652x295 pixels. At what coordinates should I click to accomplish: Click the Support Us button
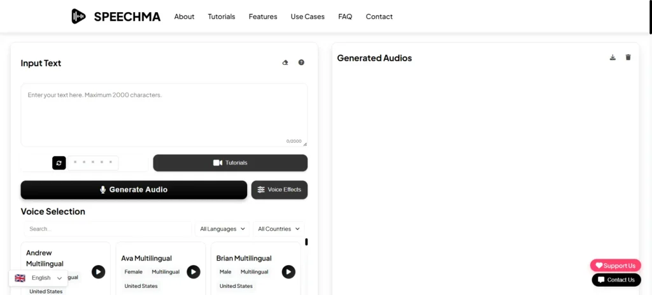[x=615, y=266]
